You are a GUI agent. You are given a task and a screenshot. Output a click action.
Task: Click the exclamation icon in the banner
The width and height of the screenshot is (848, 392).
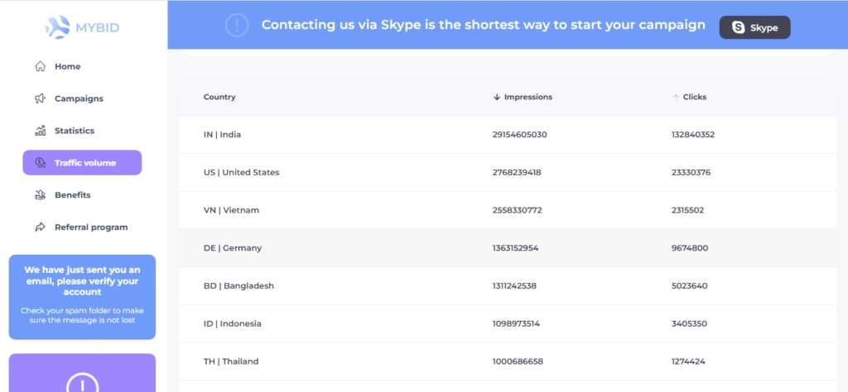click(237, 25)
